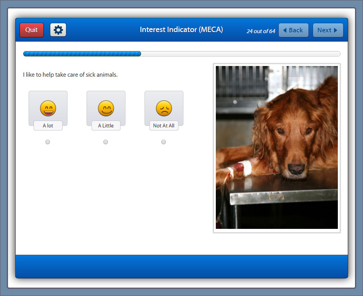Click the sad face emoji for Not At All

[x=164, y=108]
